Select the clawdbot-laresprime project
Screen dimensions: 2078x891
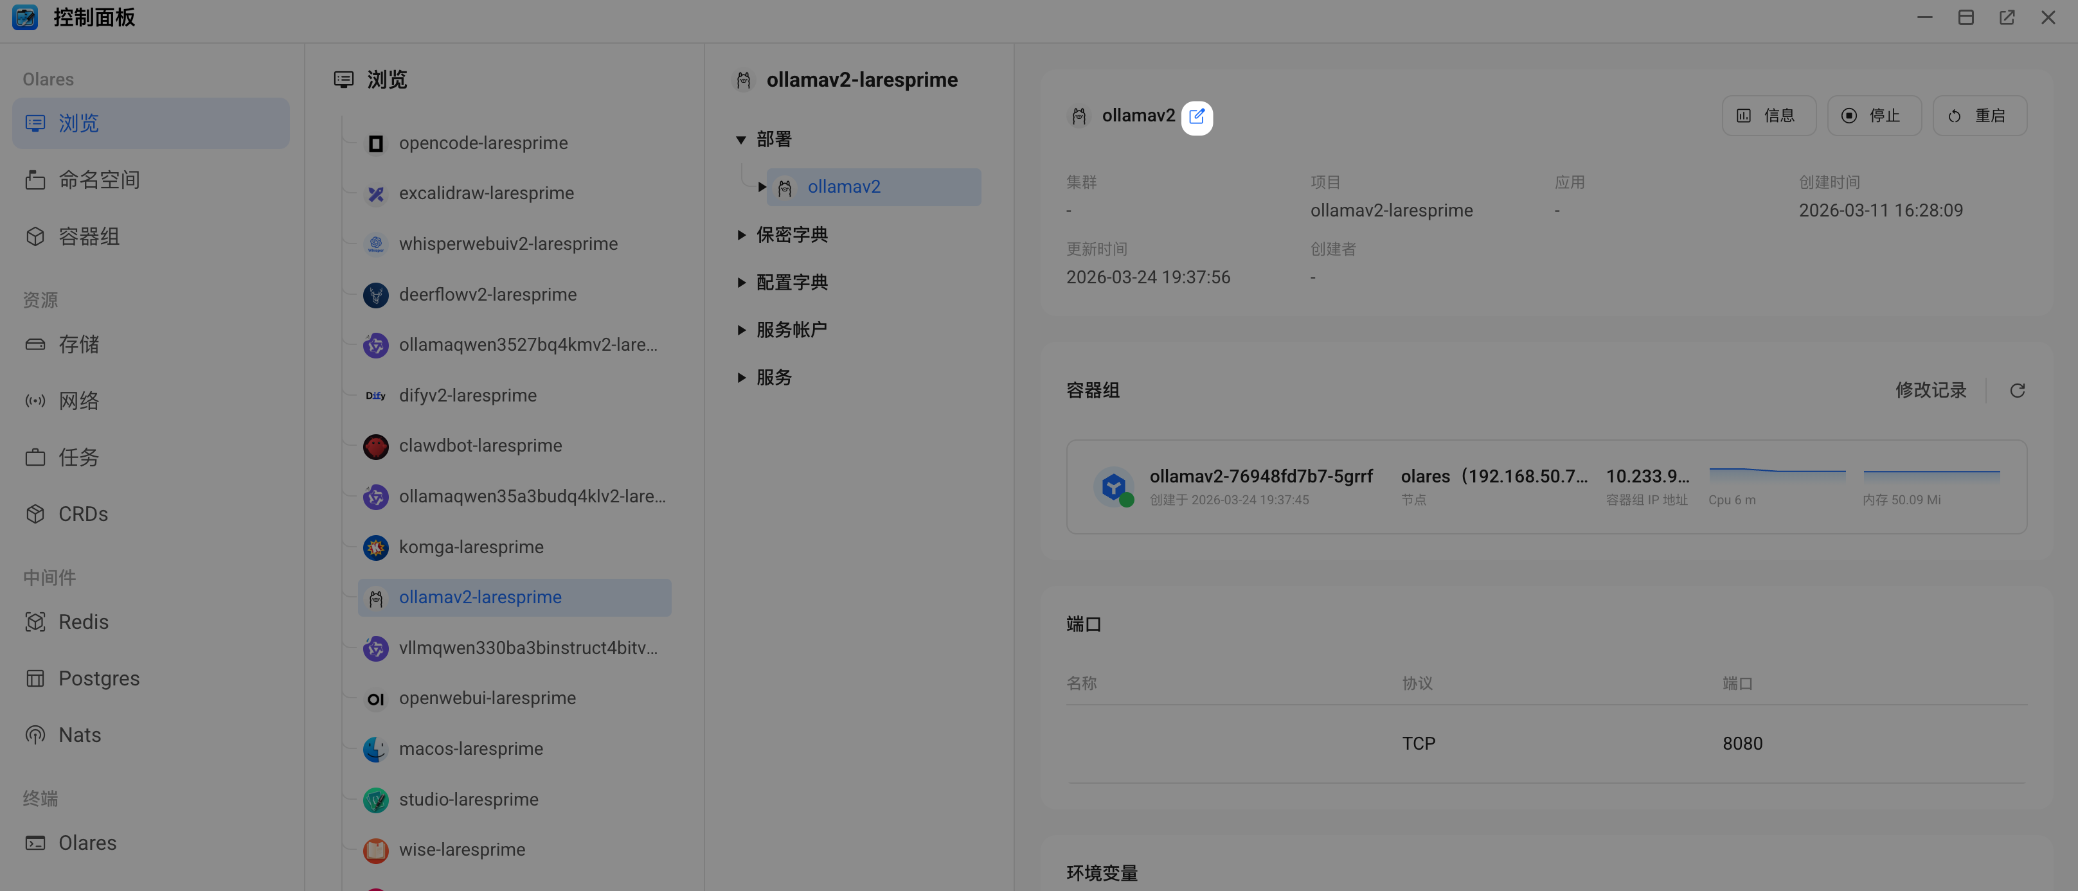pos(480,445)
